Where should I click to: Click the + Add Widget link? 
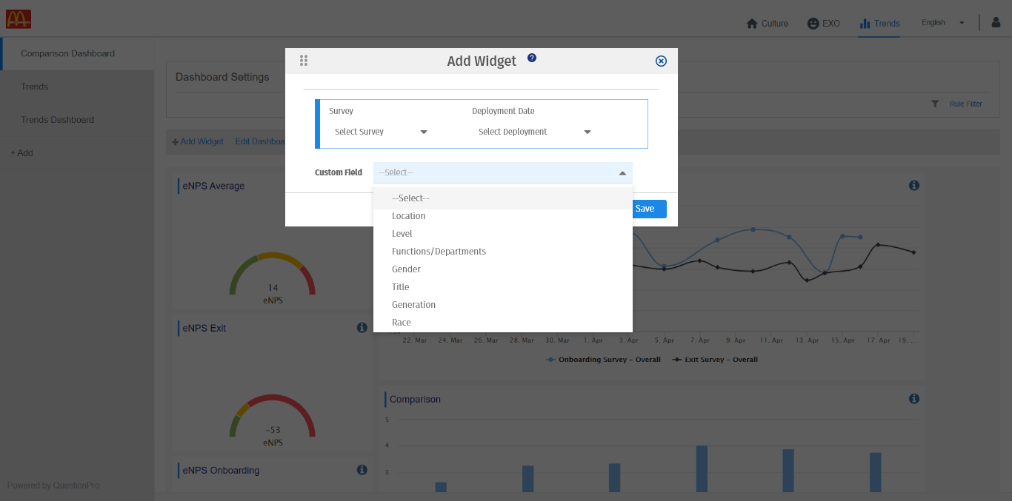click(x=198, y=141)
